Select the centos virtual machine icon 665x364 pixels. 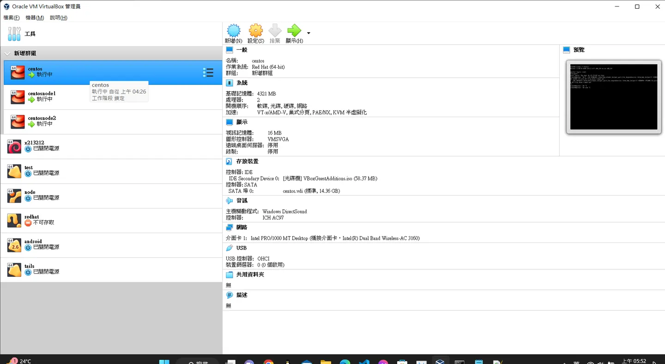(x=18, y=72)
